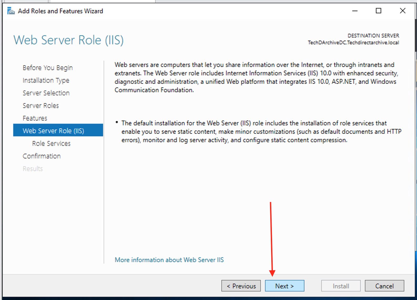Switch to Server Roles step

click(41, 106)
